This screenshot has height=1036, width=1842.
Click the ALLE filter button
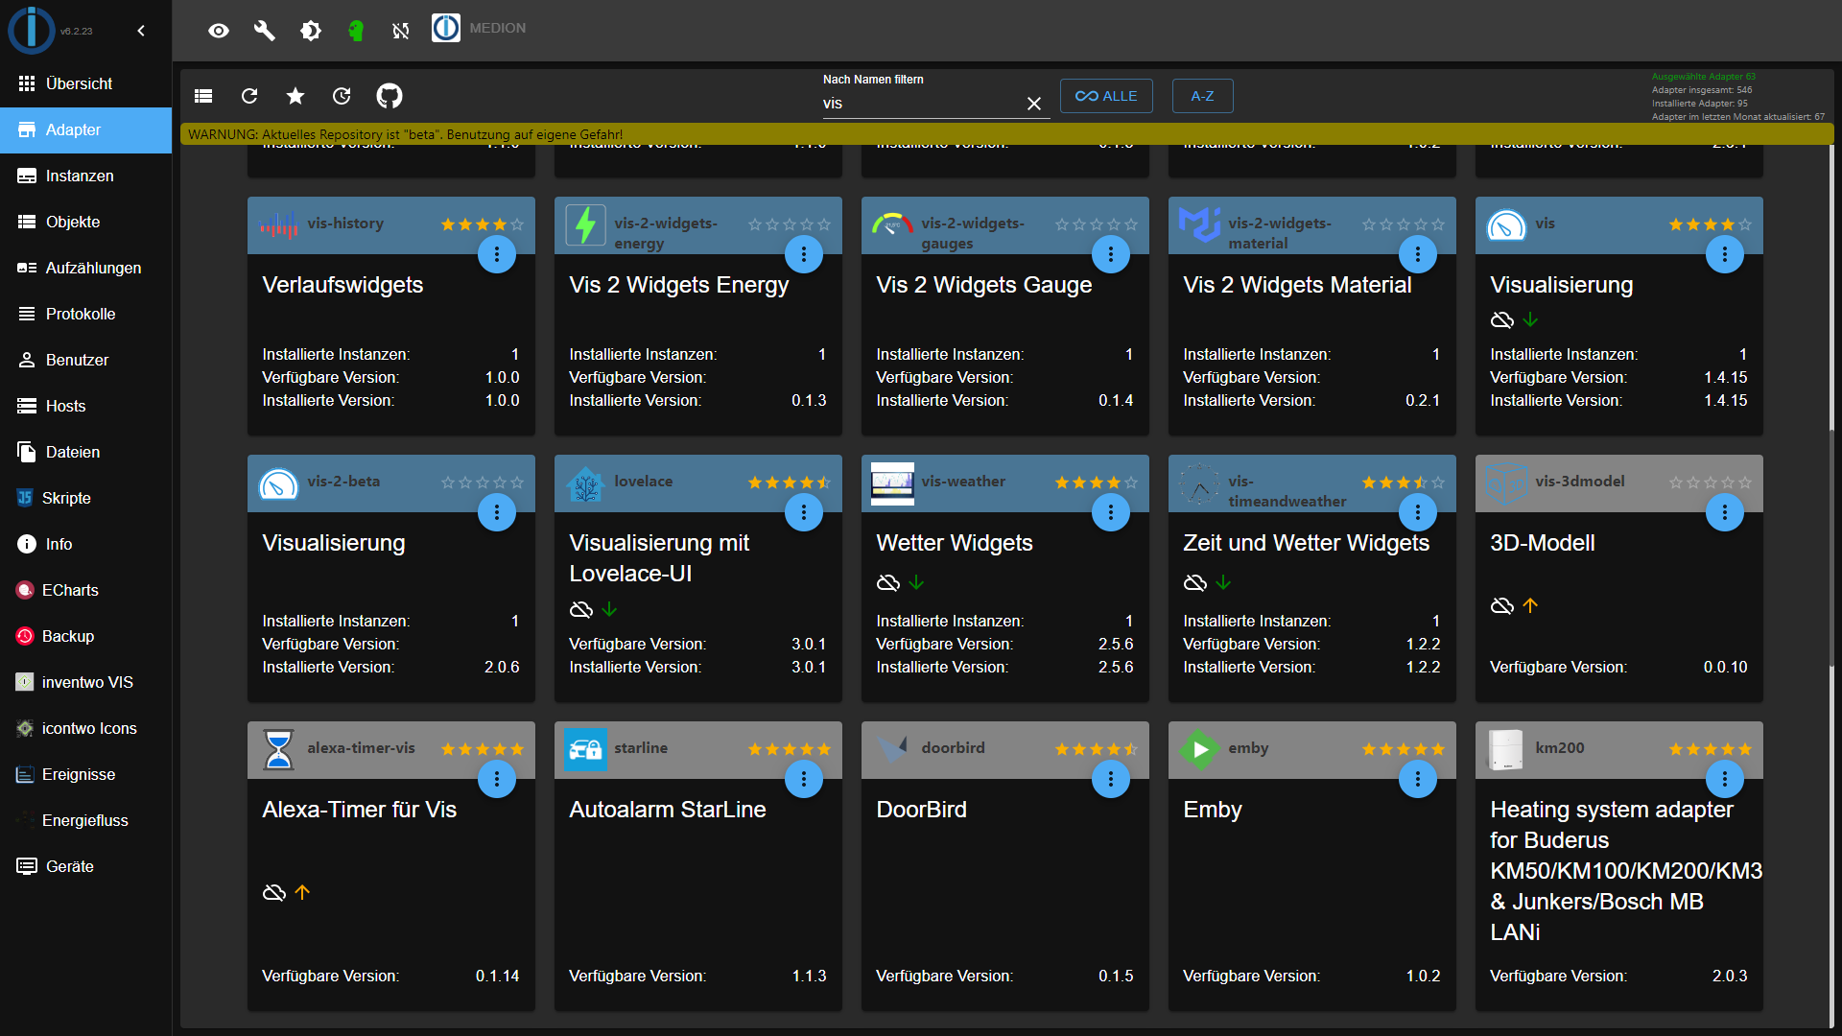pyautogui.click(x=1106, y=96)
